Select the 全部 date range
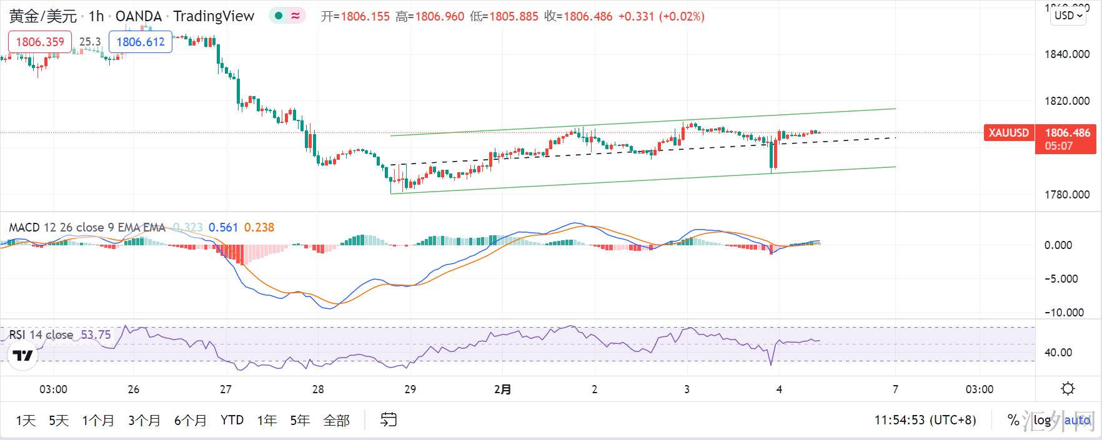The image size is (1102, 440). click(x=336, y=420)
